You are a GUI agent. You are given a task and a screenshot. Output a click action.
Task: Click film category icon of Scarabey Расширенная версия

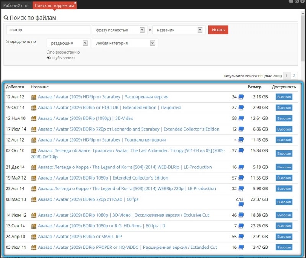34,97
